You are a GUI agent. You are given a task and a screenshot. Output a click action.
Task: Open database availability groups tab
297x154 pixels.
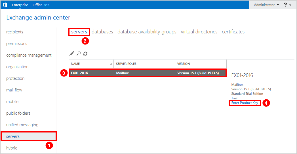pos(147,32)
